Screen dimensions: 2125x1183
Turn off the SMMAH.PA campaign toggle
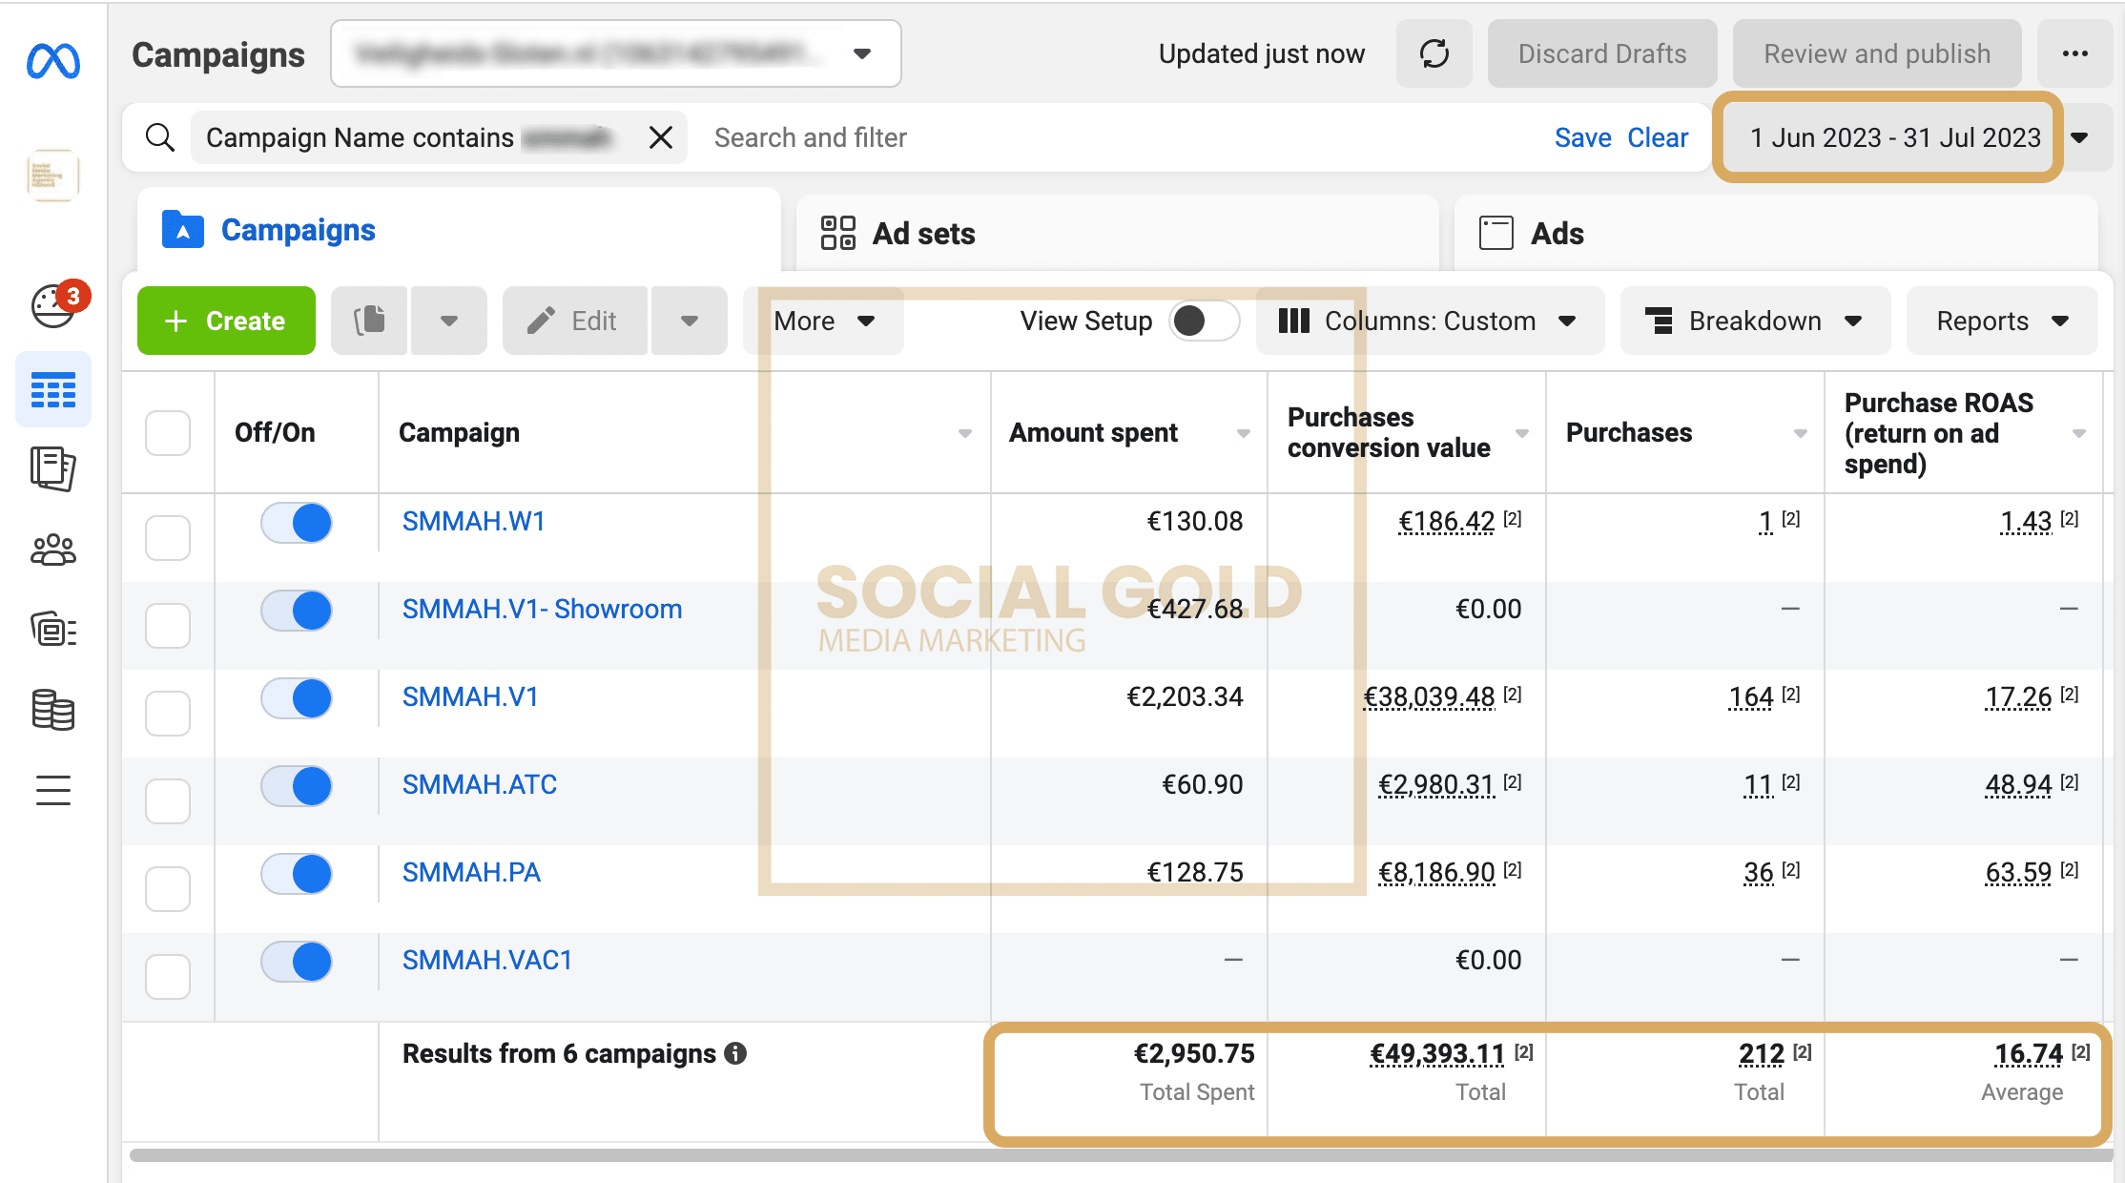[x=297, y=874]
